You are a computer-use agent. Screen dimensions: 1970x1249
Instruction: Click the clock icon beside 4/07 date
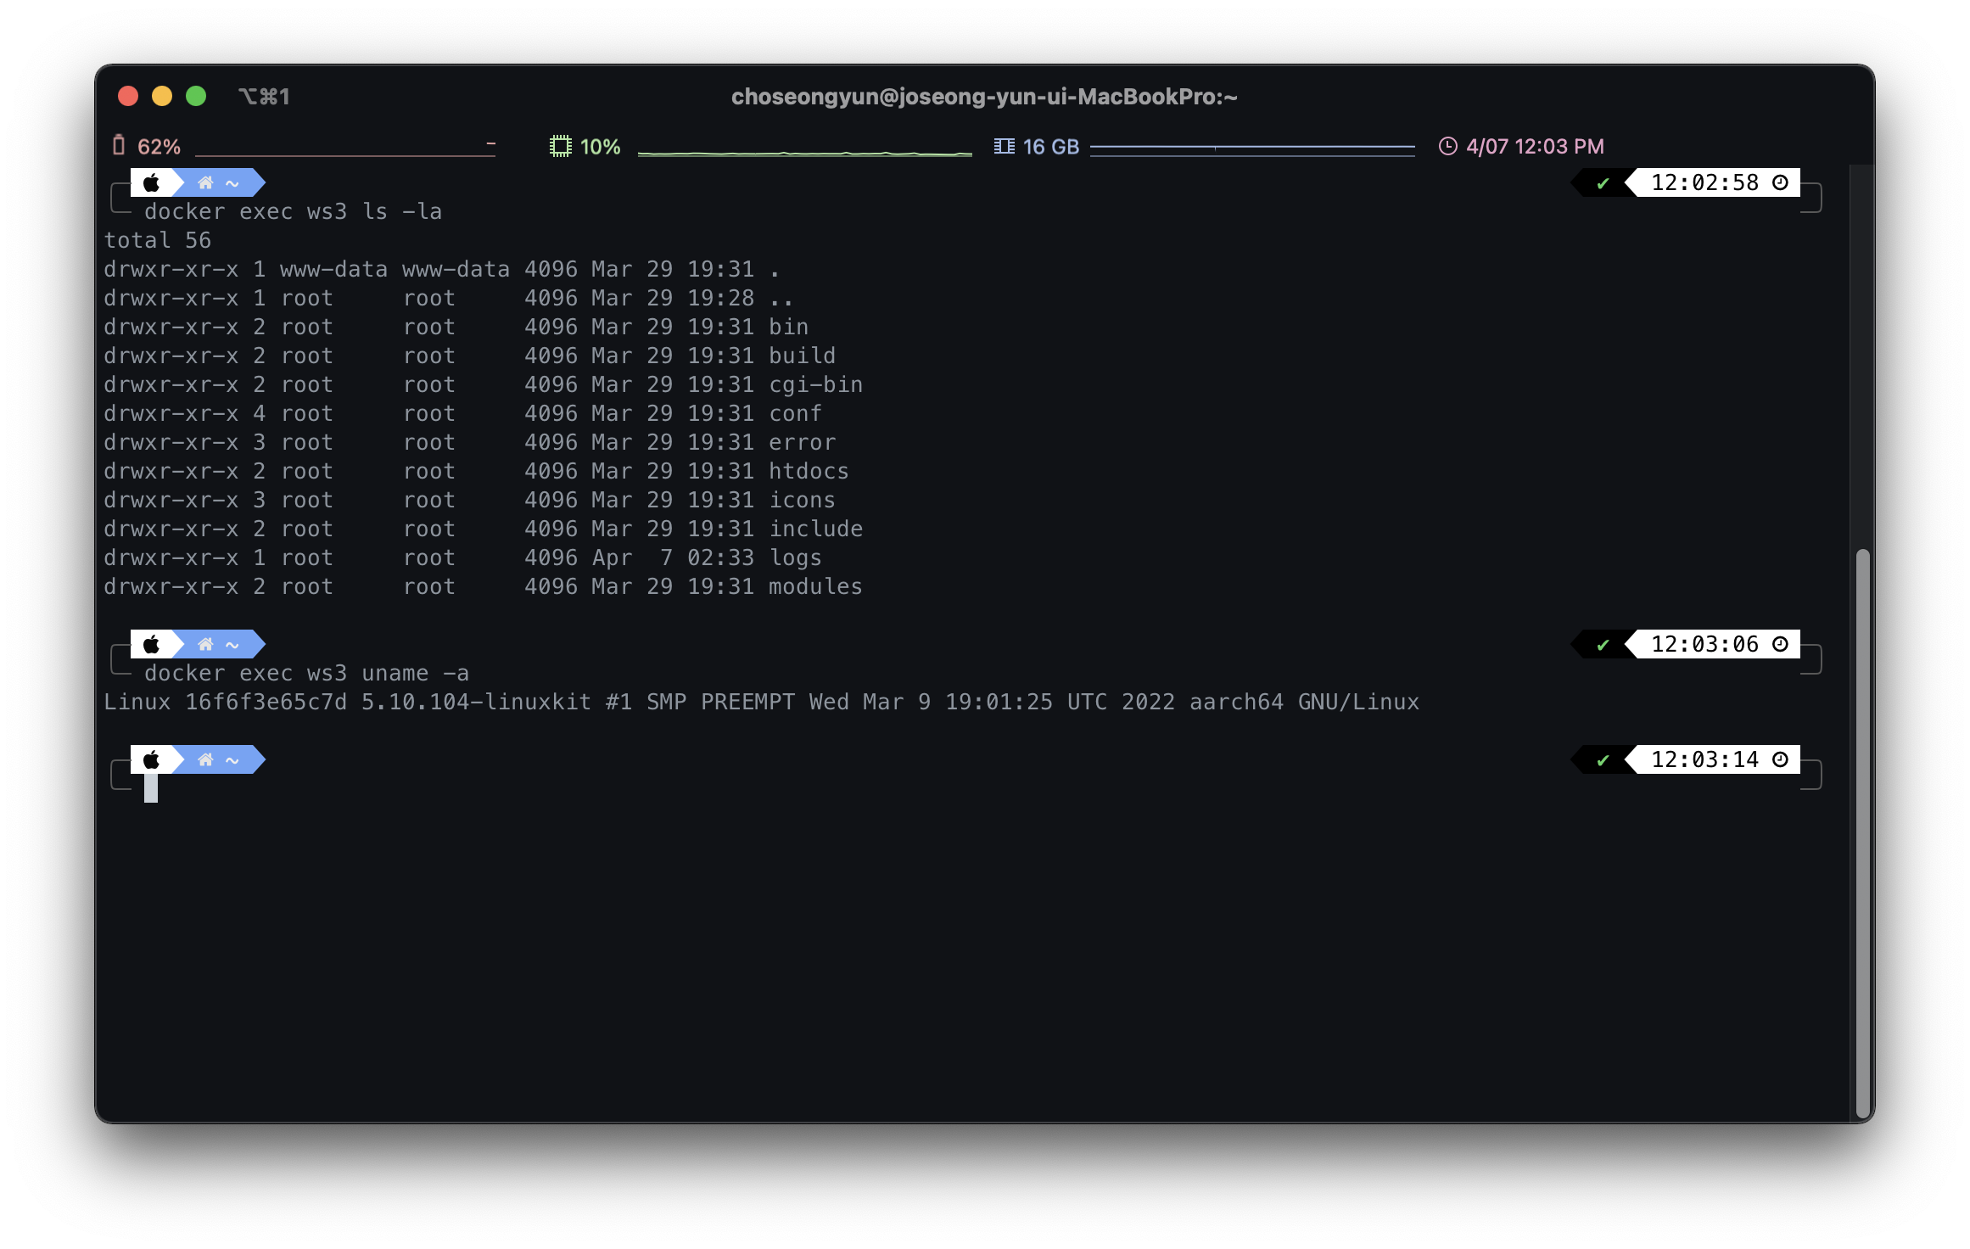(x=1447, y=146)
